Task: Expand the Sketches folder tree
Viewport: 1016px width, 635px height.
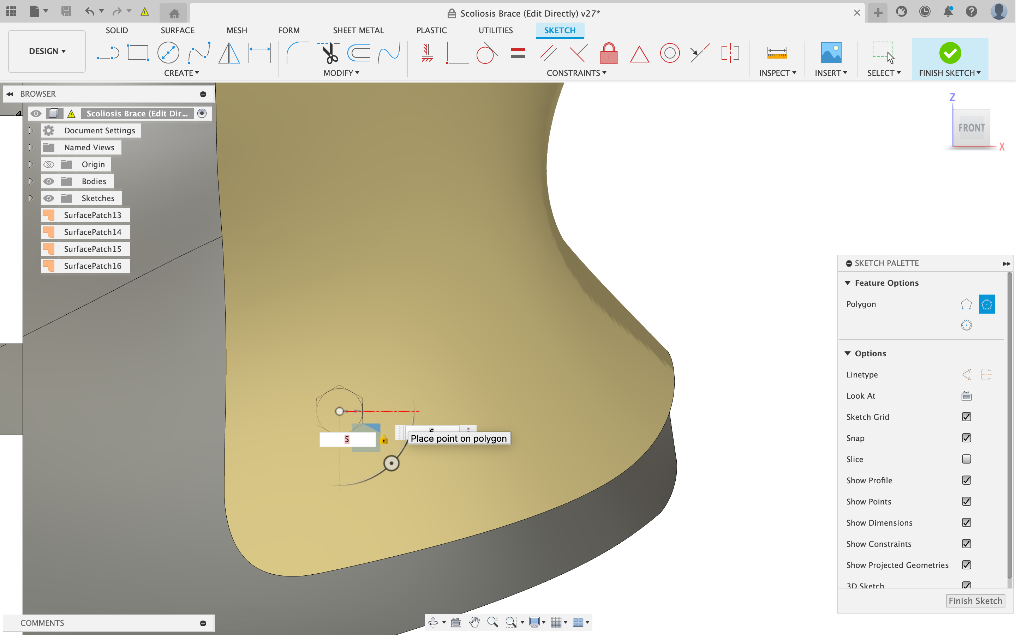Action: click(x=31, y=198)
